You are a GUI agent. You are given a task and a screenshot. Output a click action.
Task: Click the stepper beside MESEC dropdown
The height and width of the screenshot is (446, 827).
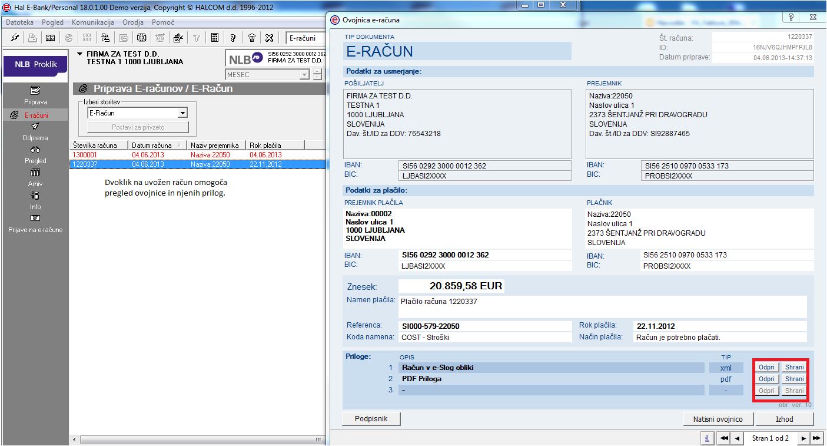(318, 75)
